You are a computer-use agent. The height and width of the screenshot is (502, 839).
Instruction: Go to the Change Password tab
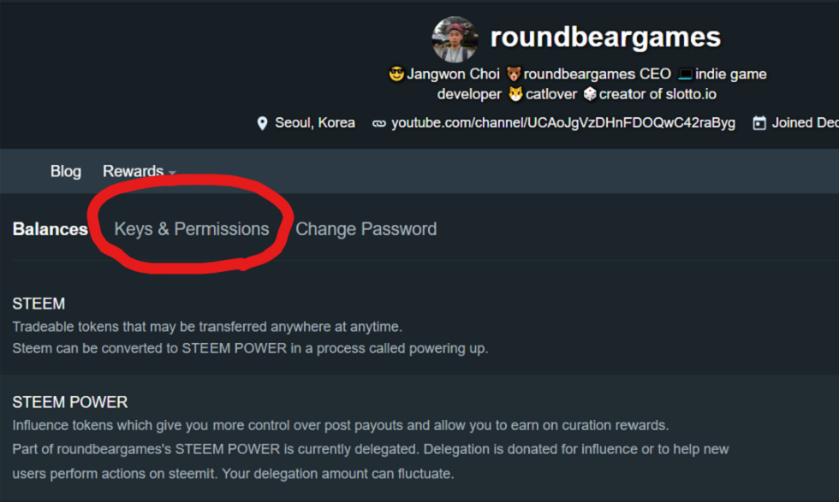(x=366, y=229)
